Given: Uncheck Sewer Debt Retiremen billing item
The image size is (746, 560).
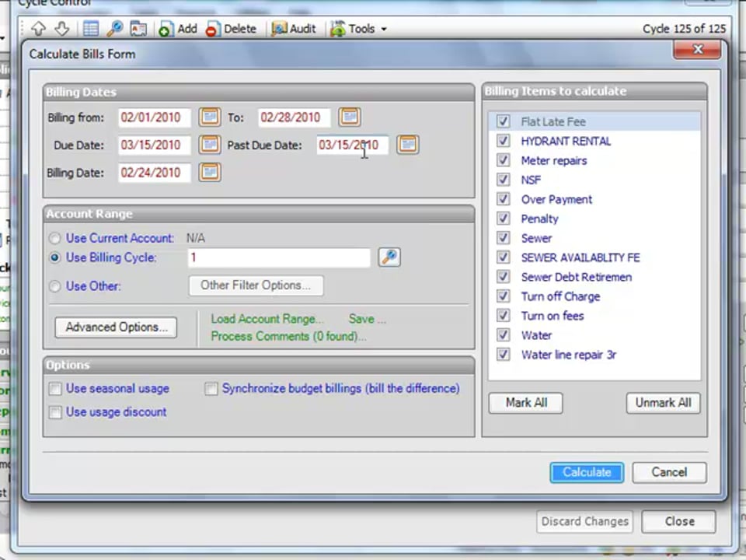Looking at the screenshot, I should pos(504,277).
